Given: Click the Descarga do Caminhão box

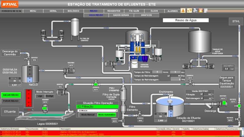Looking at the screenshot, I should tap(11, 53).
